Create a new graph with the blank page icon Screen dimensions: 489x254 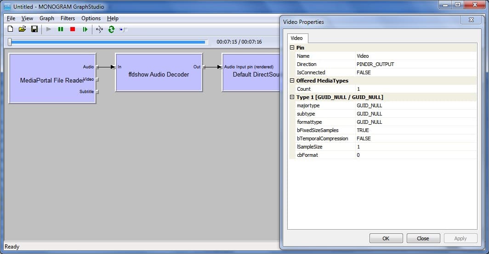tap(10, 29)
